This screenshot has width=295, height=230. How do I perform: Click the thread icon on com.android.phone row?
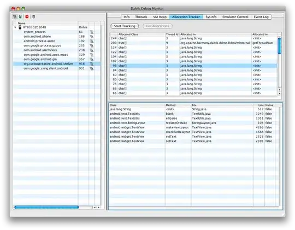coord(92,37)
